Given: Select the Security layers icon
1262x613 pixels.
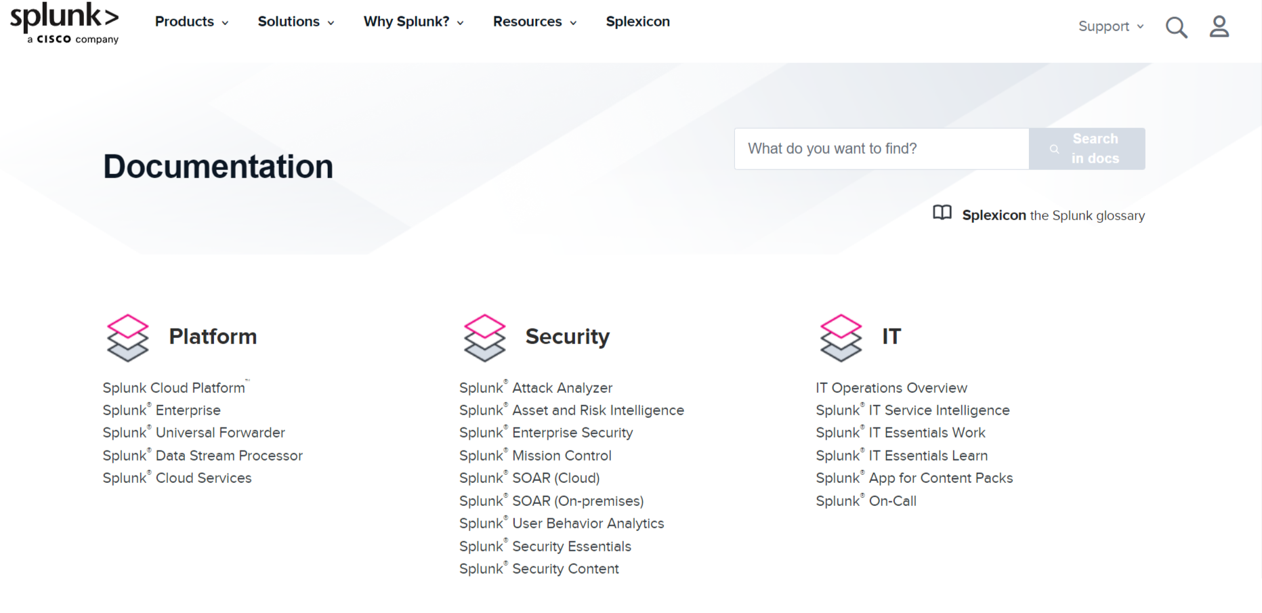Looking at the screenshot, I should click(484, 338).
